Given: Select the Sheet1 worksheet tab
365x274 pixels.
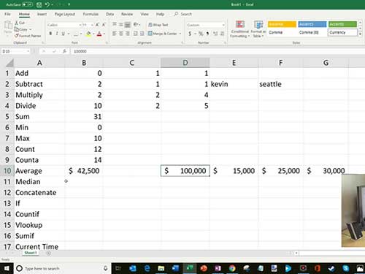Looking at the screenshot, I should 31,253.
